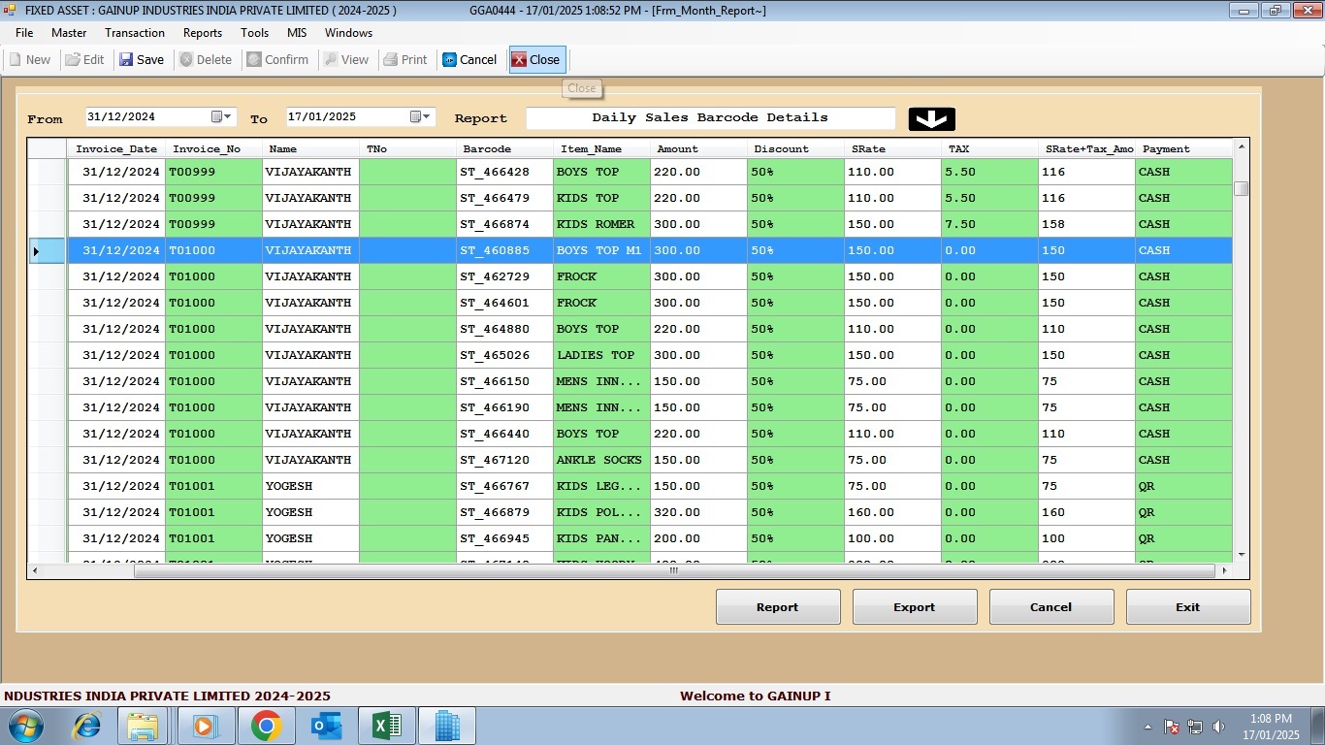Screen dimensions: 1325x745
Task: Click the red Close toolbar icon
Action: click(519, 60)
